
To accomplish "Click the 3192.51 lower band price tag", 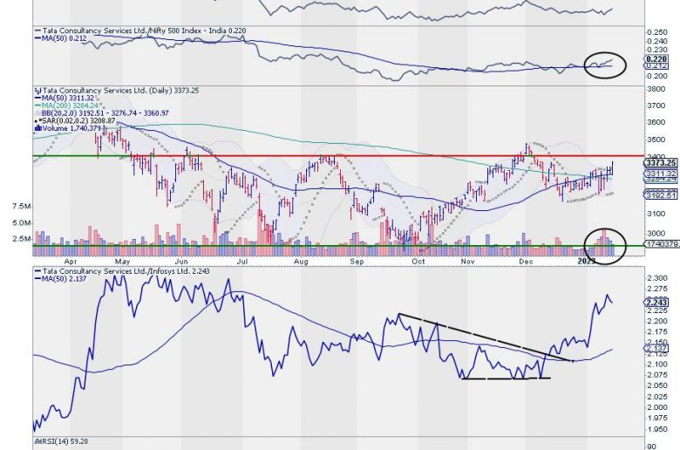I will point(661,194).
